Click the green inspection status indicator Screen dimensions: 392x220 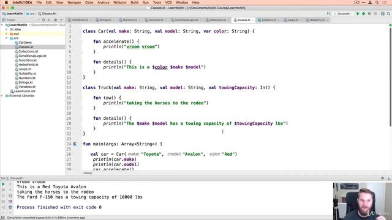(x=390, y=25)
